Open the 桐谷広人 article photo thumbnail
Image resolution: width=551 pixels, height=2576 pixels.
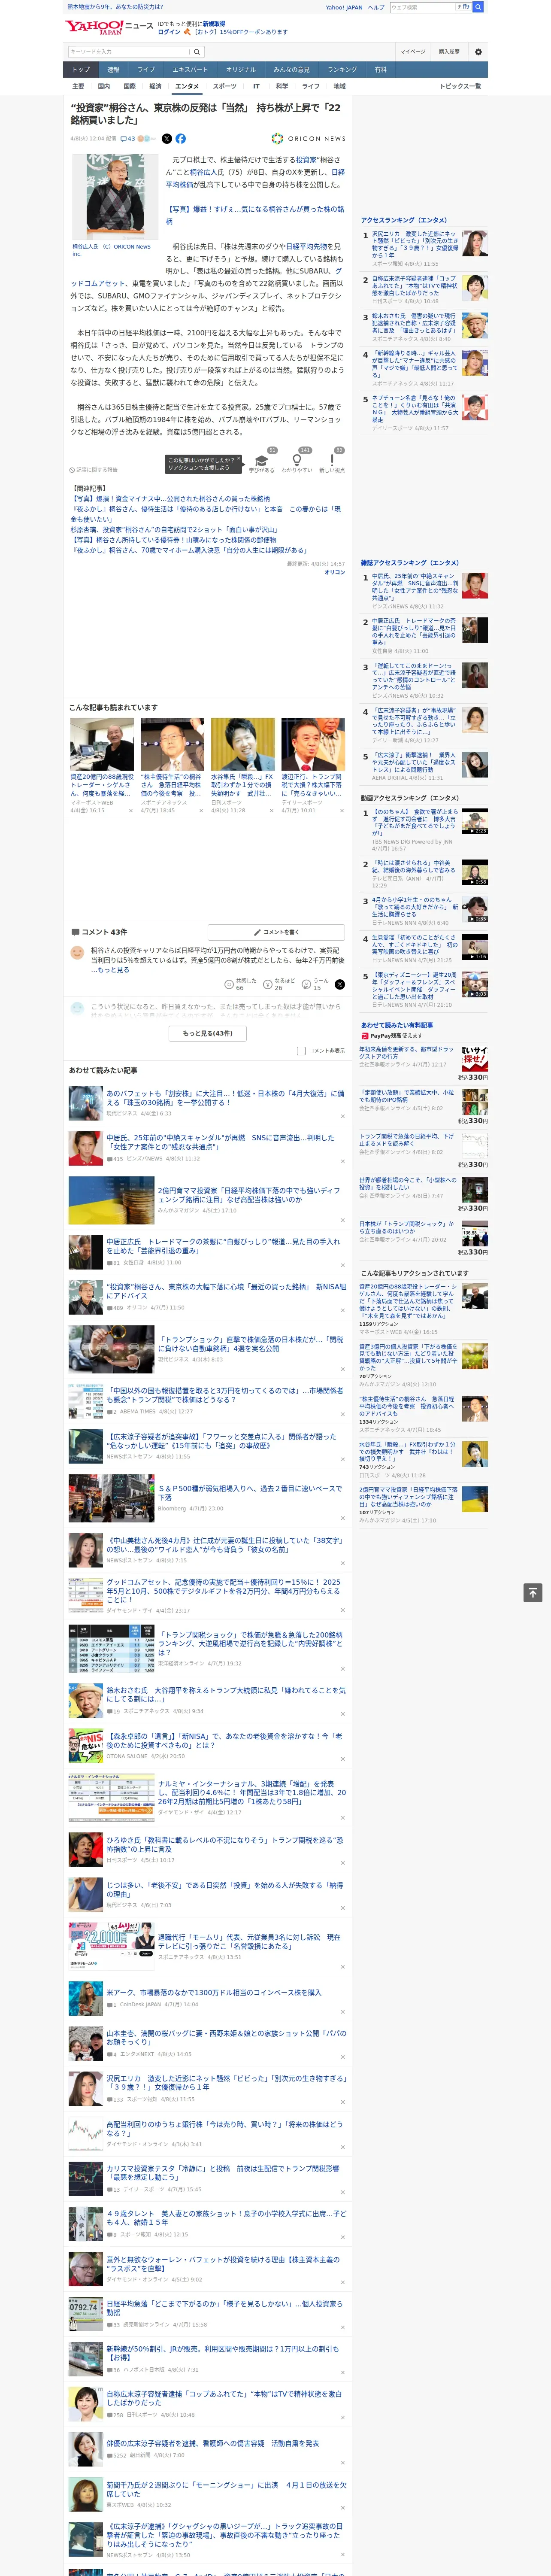(x=115, y=196)
